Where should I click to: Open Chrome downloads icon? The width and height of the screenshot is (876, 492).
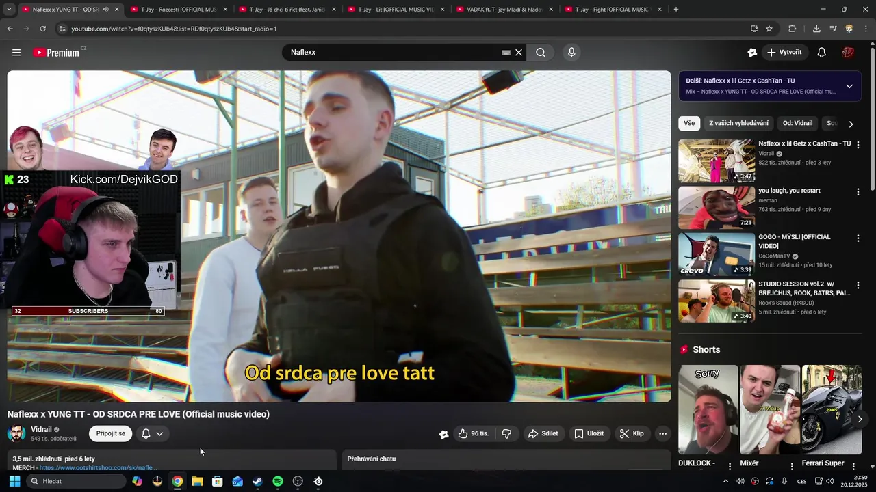pos(816,29)
